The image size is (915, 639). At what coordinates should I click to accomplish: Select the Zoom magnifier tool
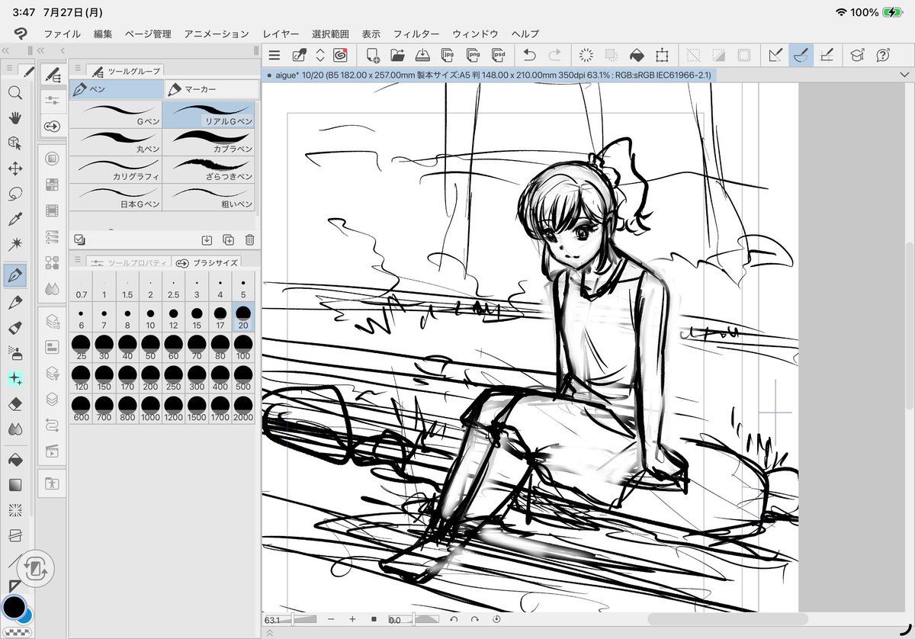point(14,92)
